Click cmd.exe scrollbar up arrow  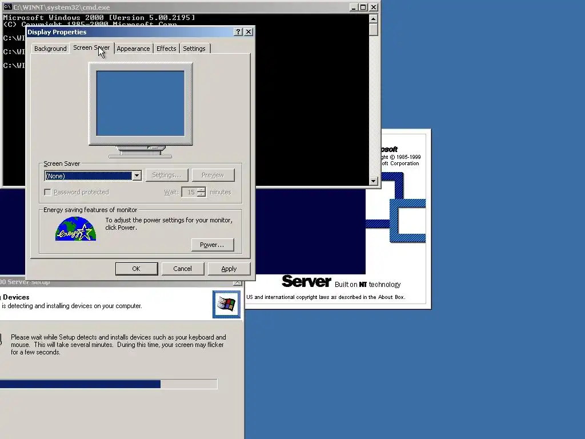(374, 19)
